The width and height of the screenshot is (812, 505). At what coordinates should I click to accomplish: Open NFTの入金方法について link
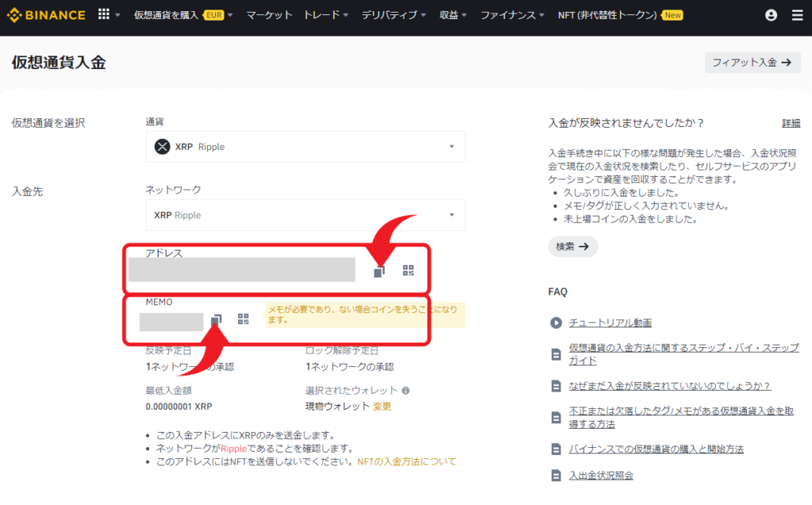pyautogui.click(x=407, y=461)
